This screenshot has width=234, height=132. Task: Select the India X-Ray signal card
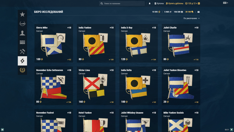[x=138, y=43]
